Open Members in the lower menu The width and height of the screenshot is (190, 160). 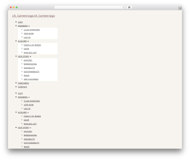tap(23, 97)
